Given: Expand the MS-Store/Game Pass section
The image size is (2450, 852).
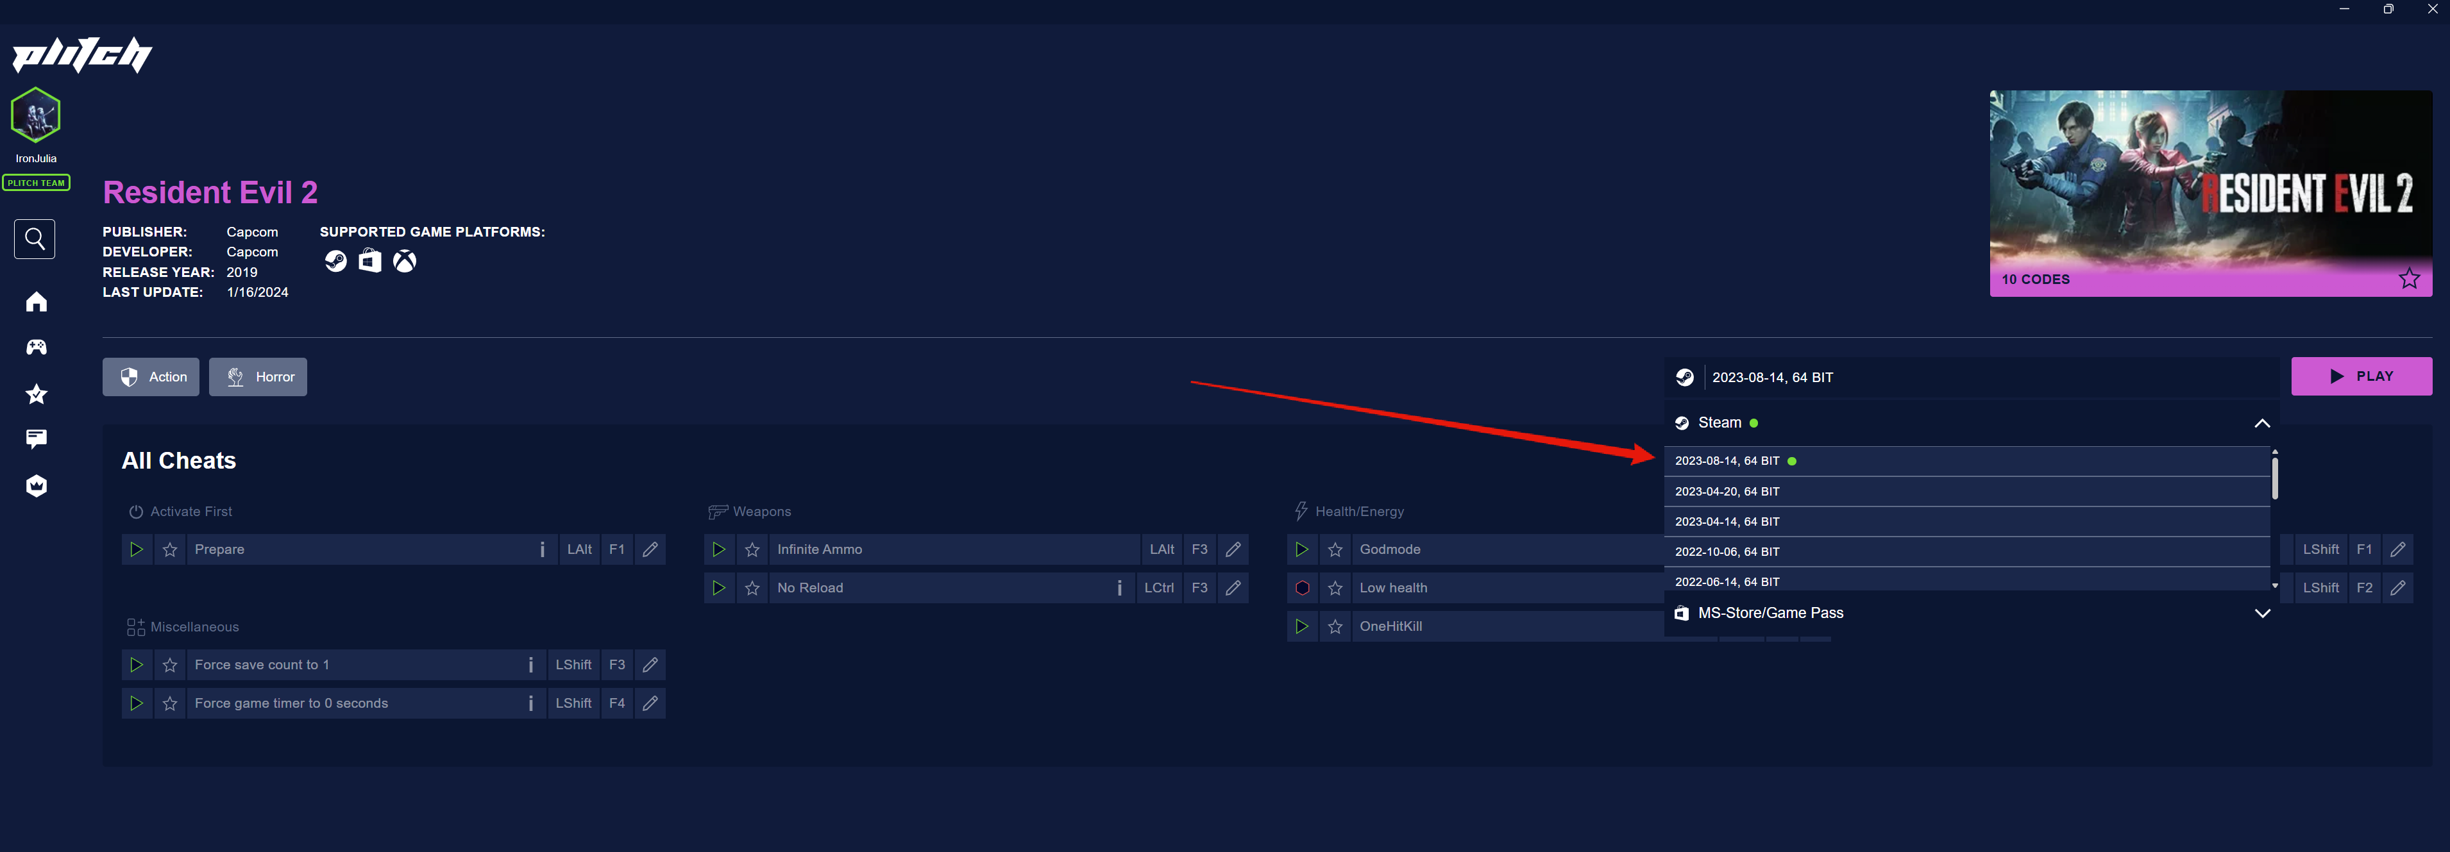Looking at the screenshot, I should pyautogui.click(x=2261, y=614).
